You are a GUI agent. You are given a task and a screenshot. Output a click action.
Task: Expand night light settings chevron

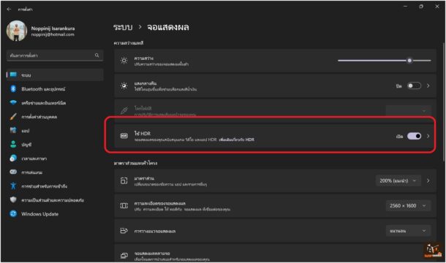pos(428,85)
